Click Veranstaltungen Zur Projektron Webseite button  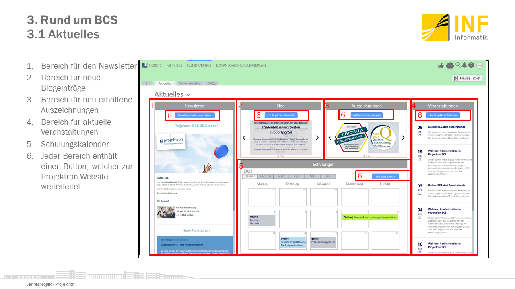(x=443, y=115)
